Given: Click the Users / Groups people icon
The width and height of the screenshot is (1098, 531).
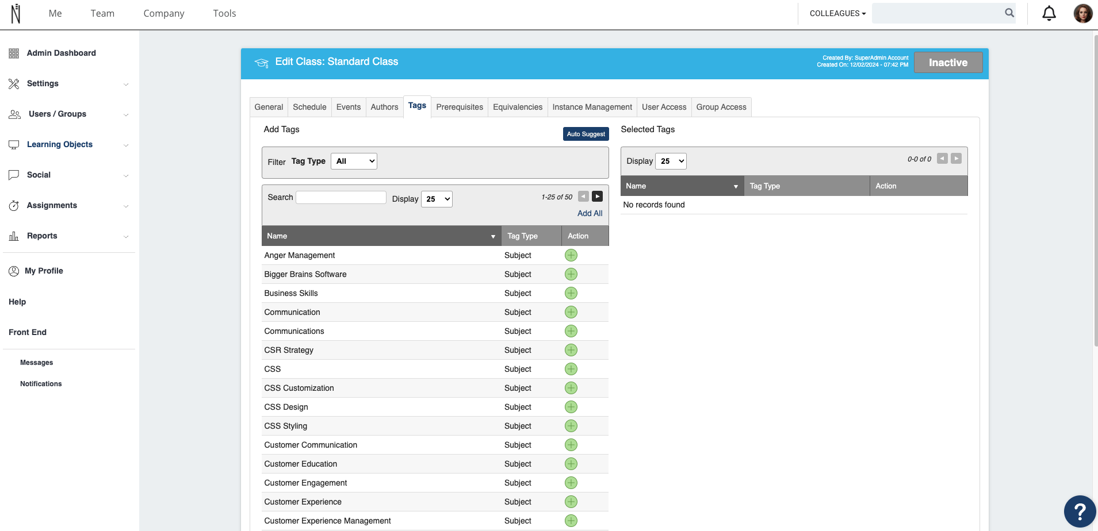Looking at the screenshot, I should 15,114.
